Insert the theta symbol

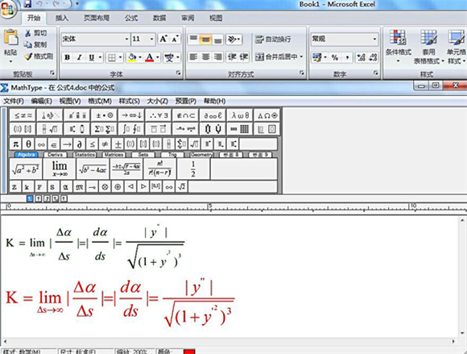pos(28,144)
